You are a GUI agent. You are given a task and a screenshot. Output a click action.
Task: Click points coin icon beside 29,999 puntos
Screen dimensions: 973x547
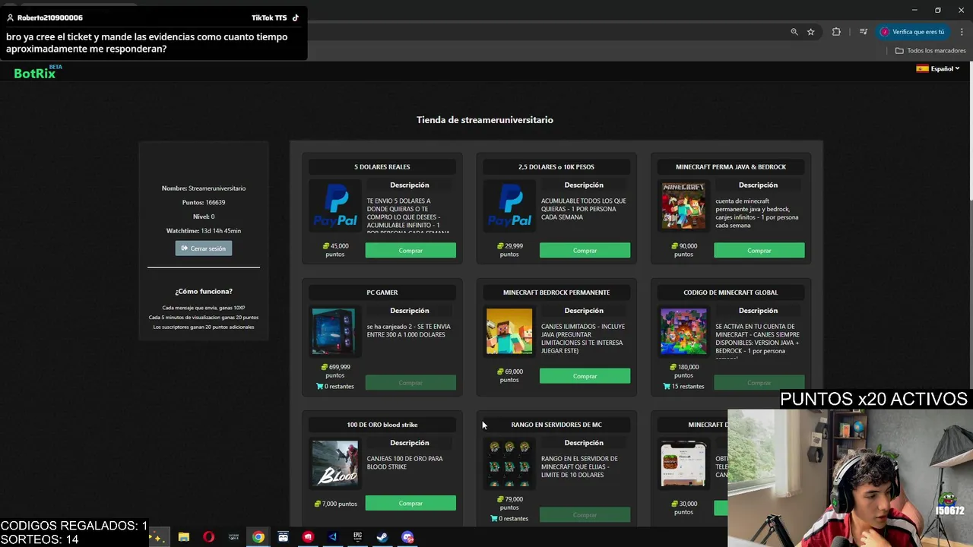pyautogui.click(x=500, y=246)
